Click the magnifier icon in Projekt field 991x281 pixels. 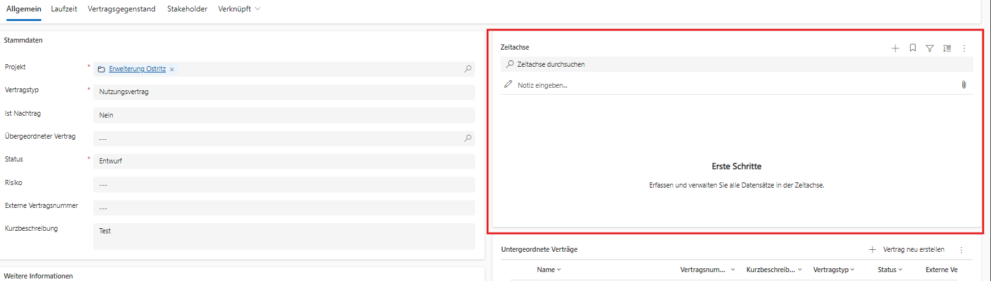[x=467, y=69]
